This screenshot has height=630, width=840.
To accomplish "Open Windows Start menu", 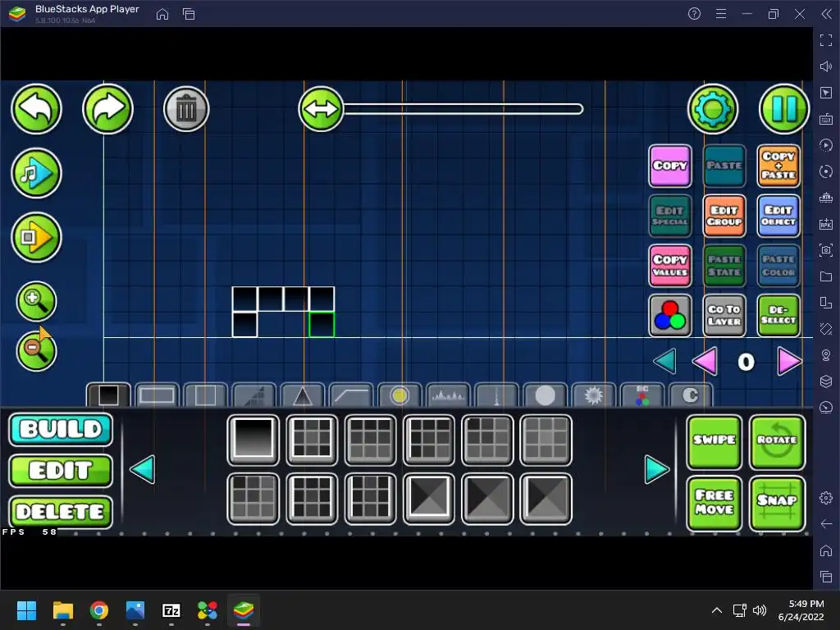I will click(x=26, y=610).
